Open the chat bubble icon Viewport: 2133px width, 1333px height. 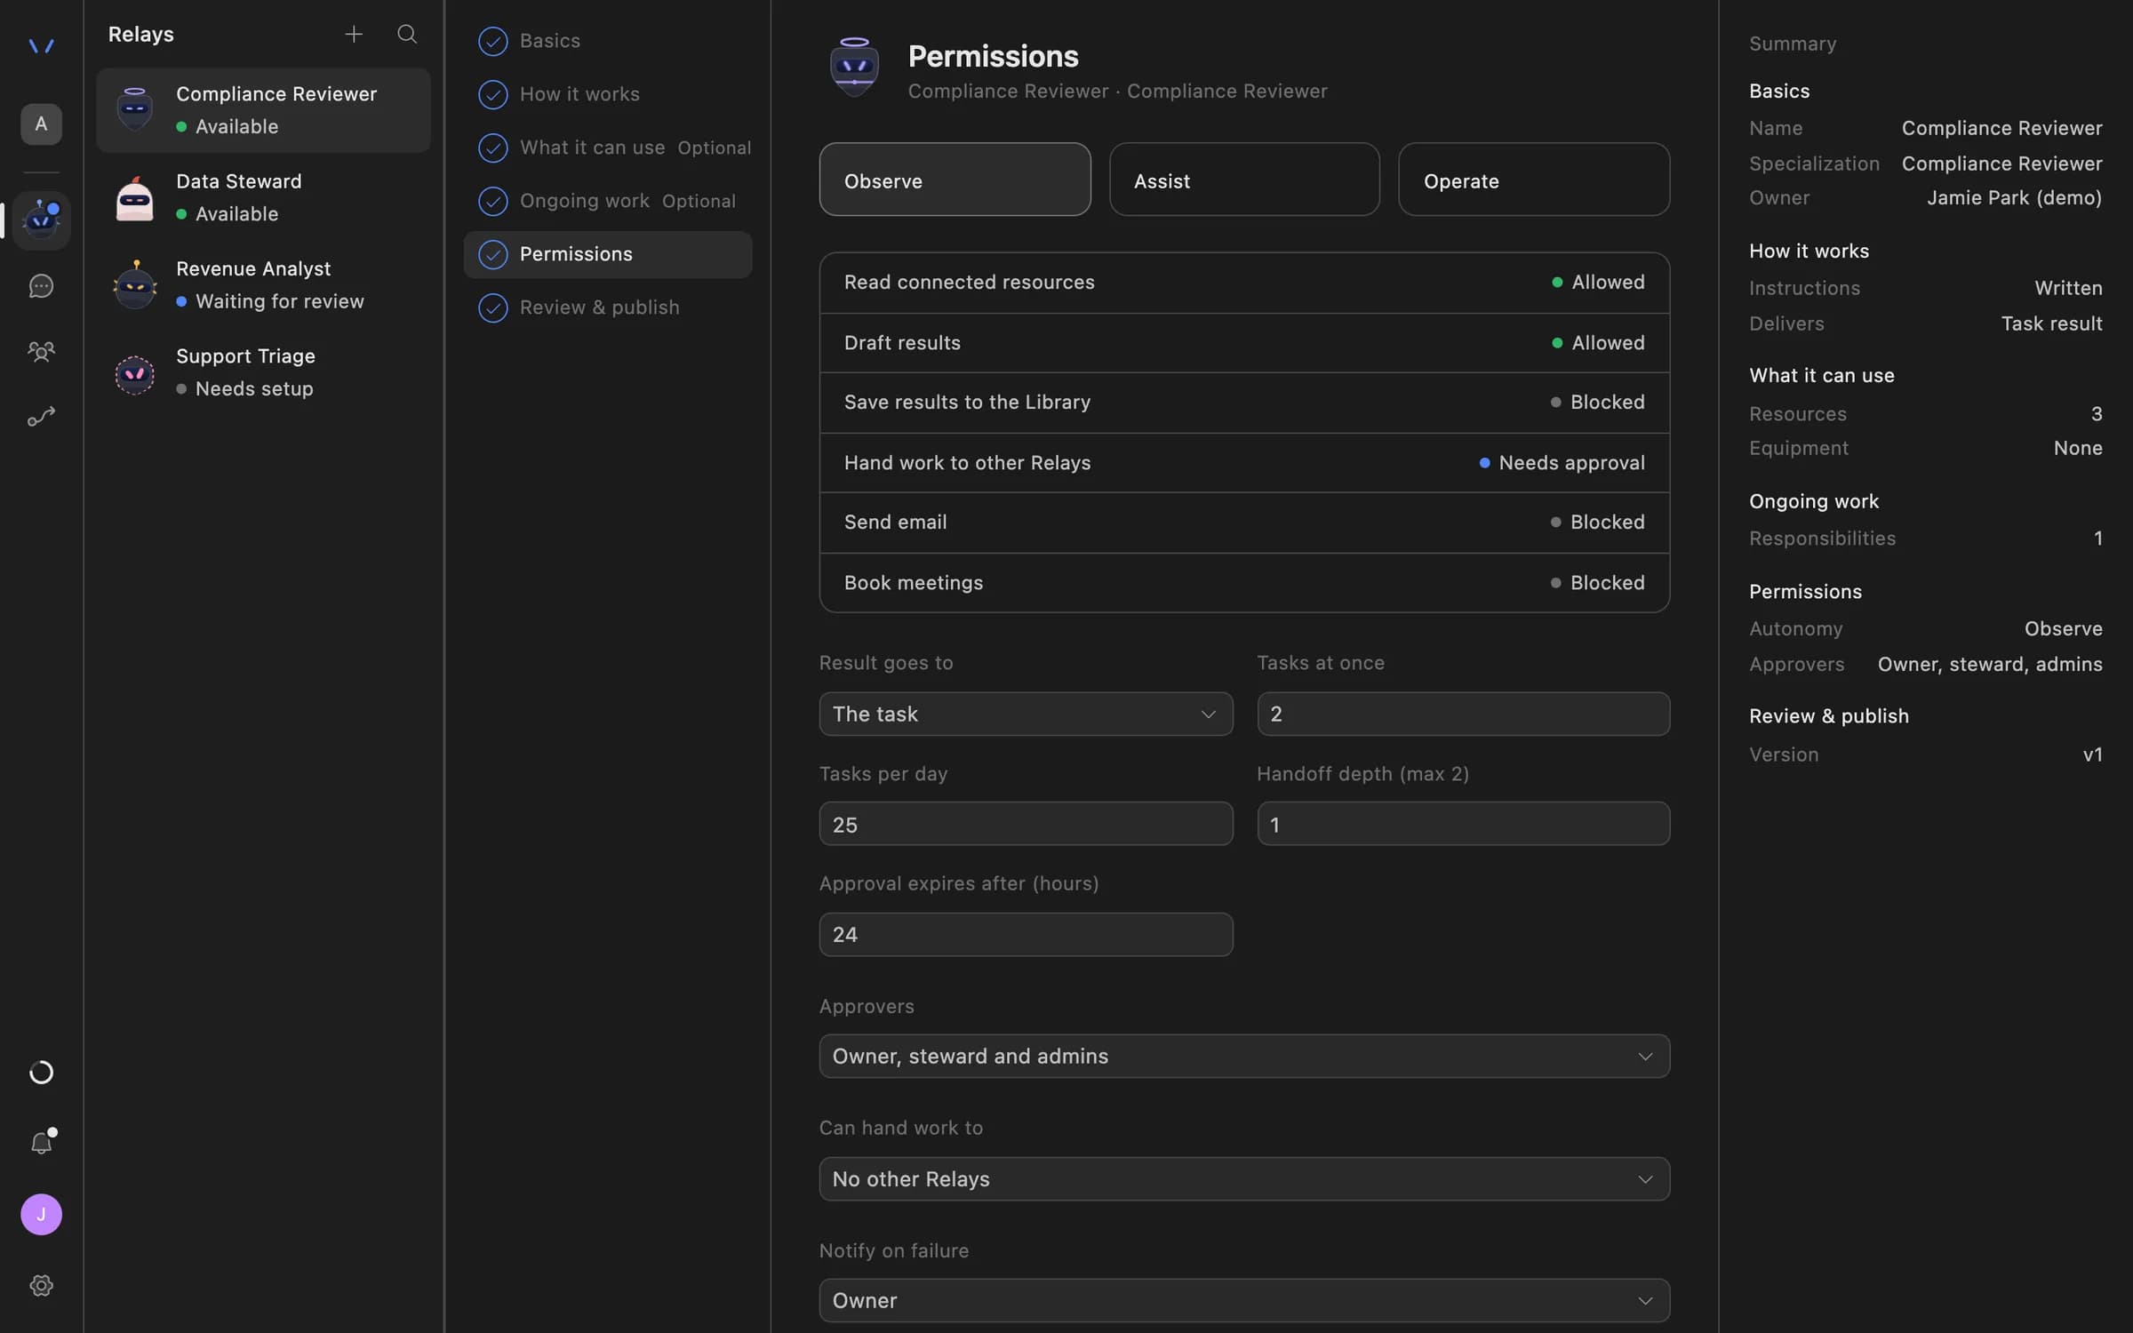pyautogui.click(x=41, y=286)
